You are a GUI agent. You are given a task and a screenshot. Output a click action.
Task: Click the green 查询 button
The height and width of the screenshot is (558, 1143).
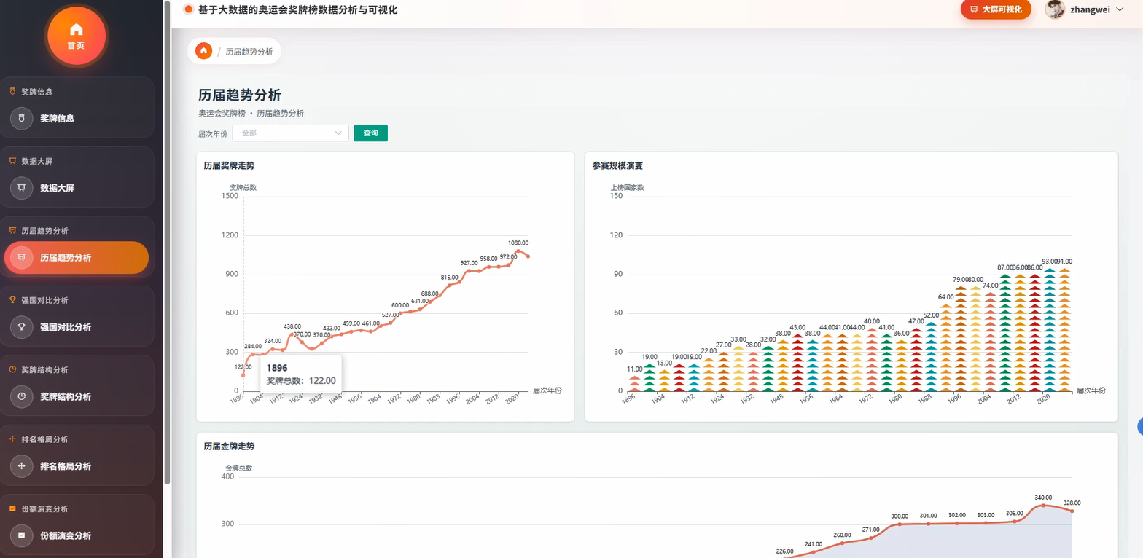pyautogui.click(x=370, y=133)
